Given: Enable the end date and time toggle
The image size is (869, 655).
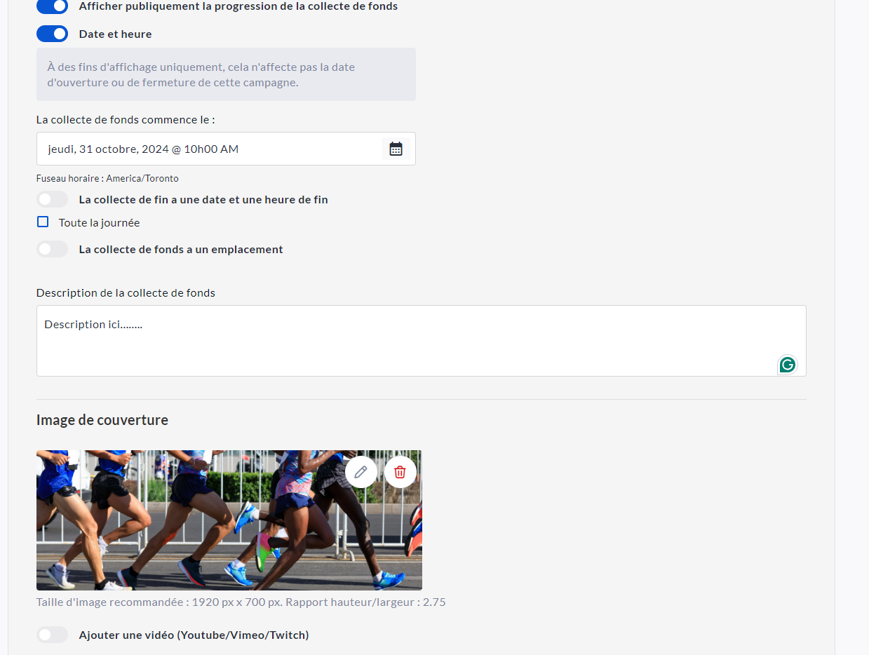Looking at the screenshot, I should tap(53, 199).
